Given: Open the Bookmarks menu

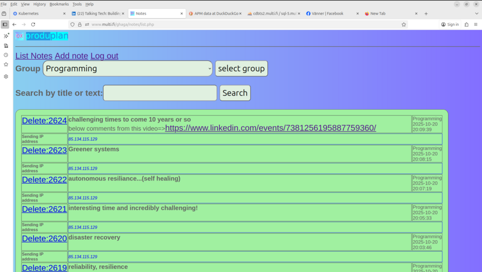Looking at the screenshot, I should coord(59,4).
